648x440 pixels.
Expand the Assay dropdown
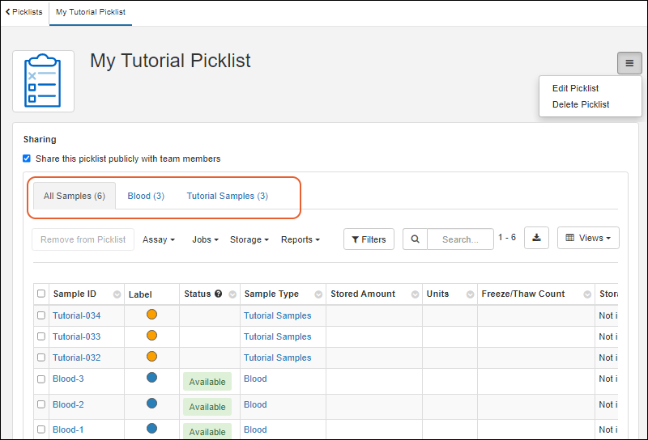coord(159,239)
